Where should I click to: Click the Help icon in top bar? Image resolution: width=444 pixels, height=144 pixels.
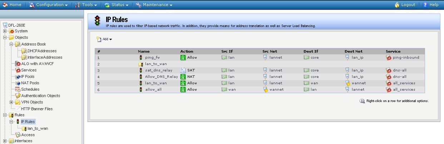(x=425, y=5)
